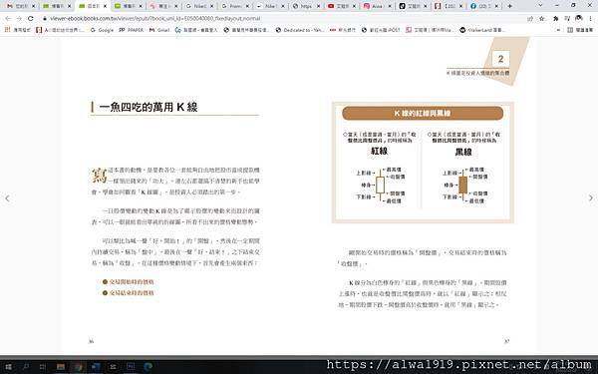Viewport: 598px width, 374px height.
Task: Click the address bar URL field
Action: 282,18
